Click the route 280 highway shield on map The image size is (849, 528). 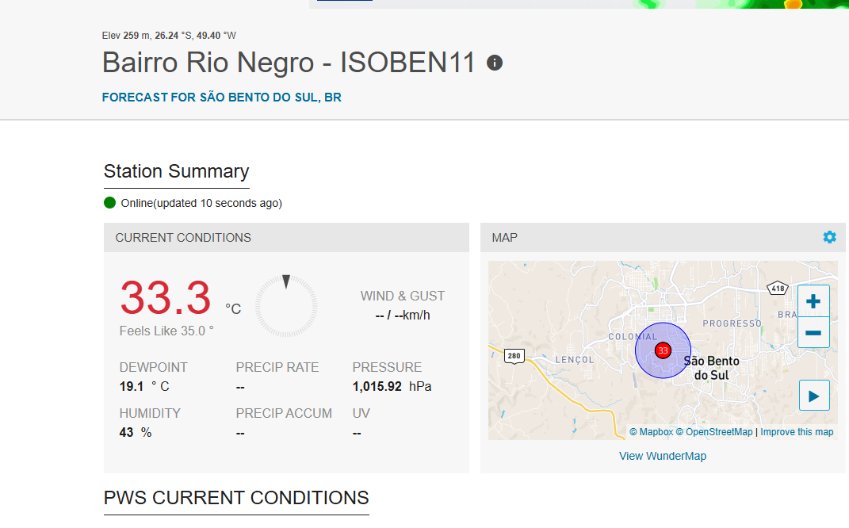point(514,356)
